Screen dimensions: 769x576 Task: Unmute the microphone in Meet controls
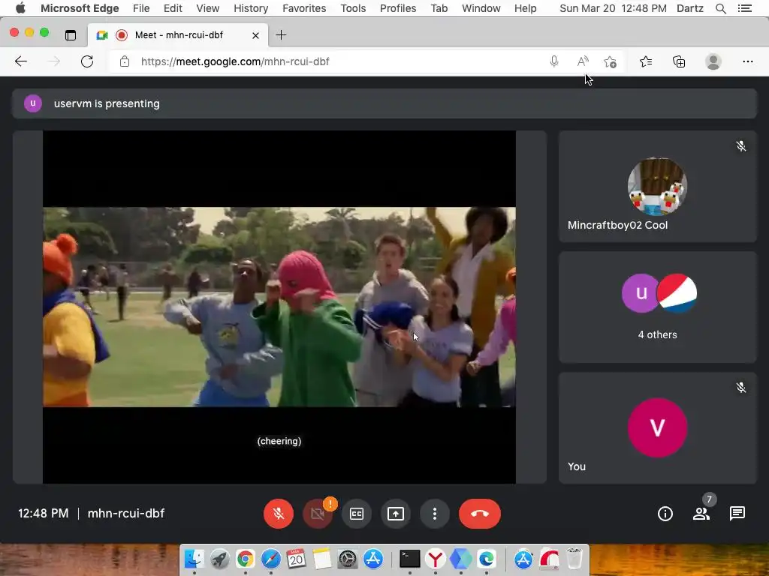278,513
